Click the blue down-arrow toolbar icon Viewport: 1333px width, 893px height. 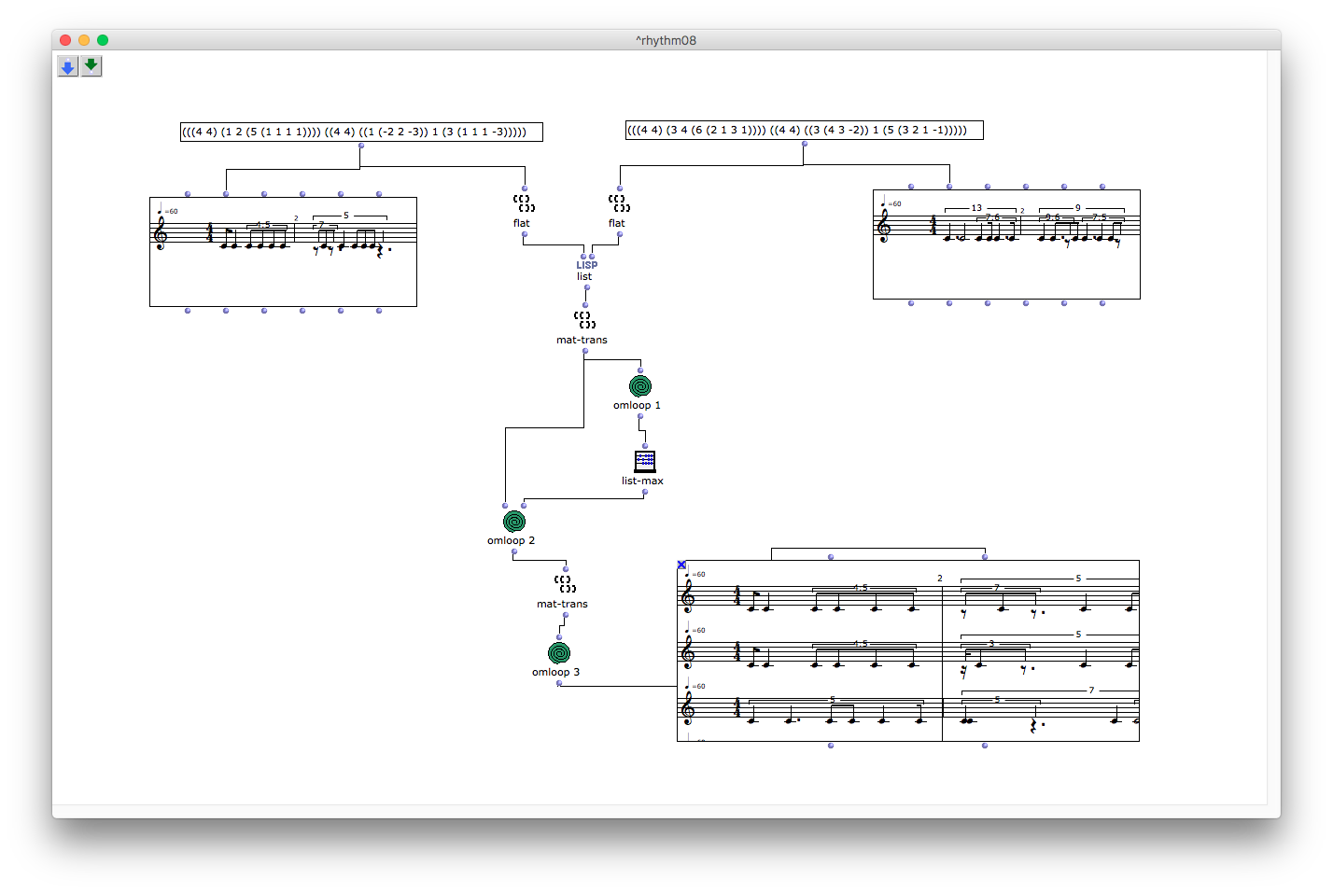(x=67, y=66)
